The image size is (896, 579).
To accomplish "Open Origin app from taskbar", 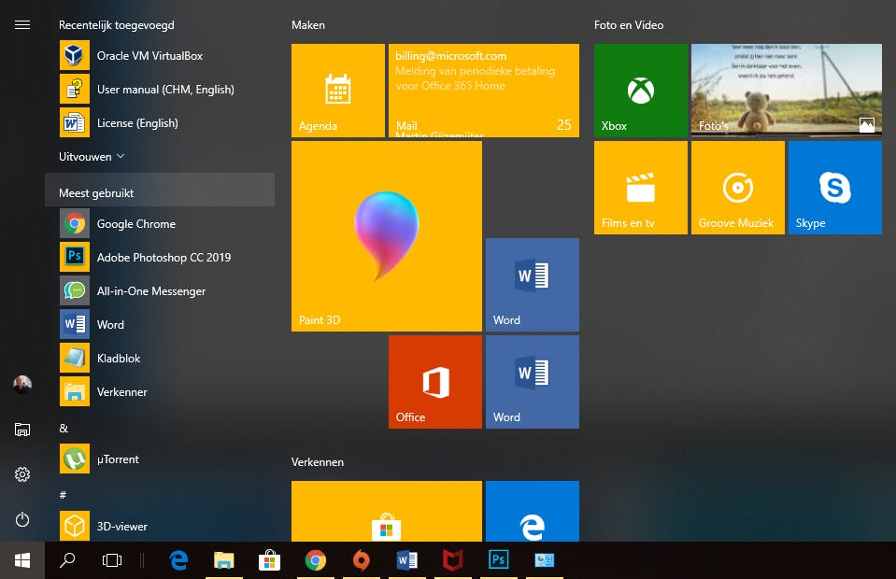I will pyautogui.click(x=362, y=560).
